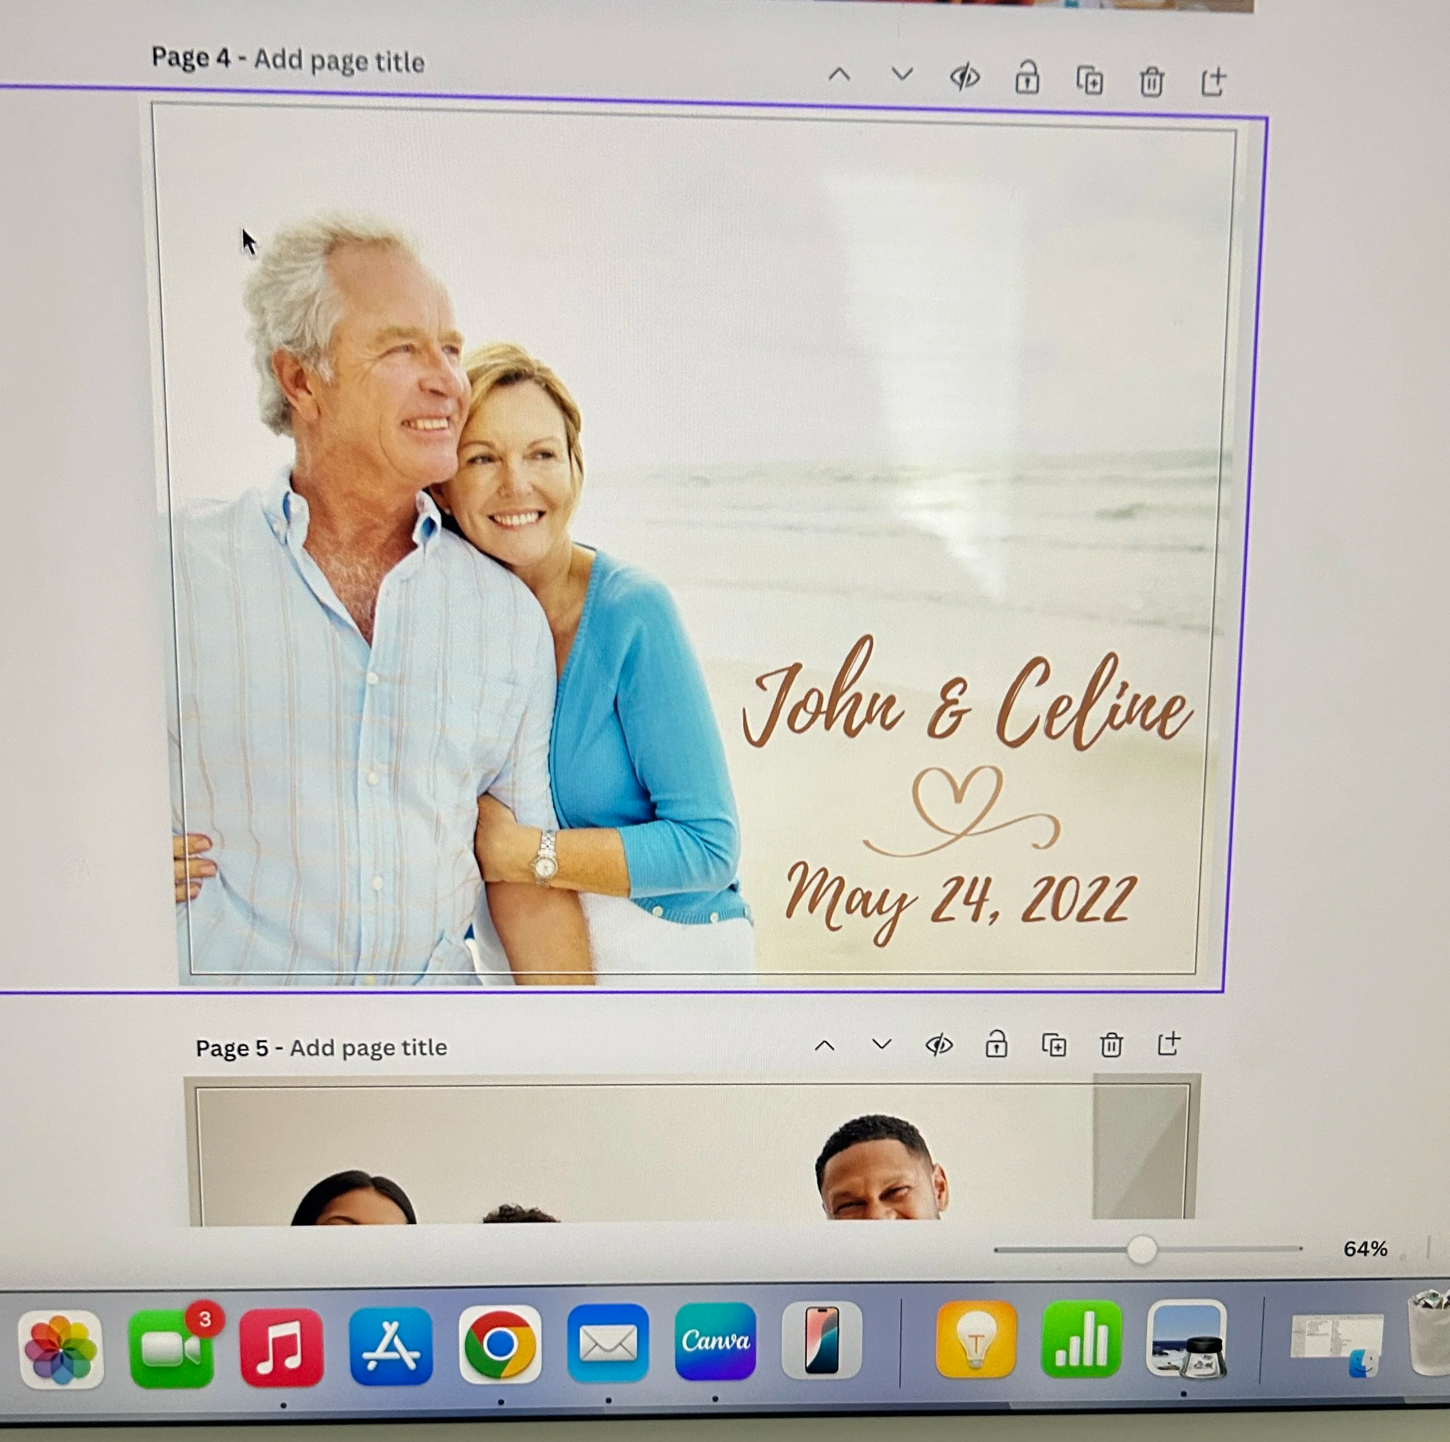Hide Page 5 using the eye icon

[939, 1045]
